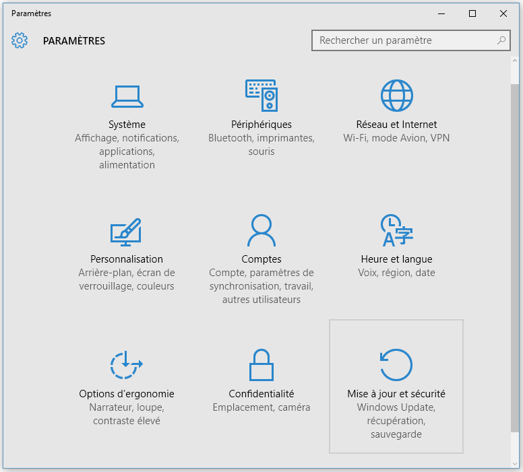Click the Heure et langue text label
The width and height of the screenshot is (523, 472).
click(396, 259)
